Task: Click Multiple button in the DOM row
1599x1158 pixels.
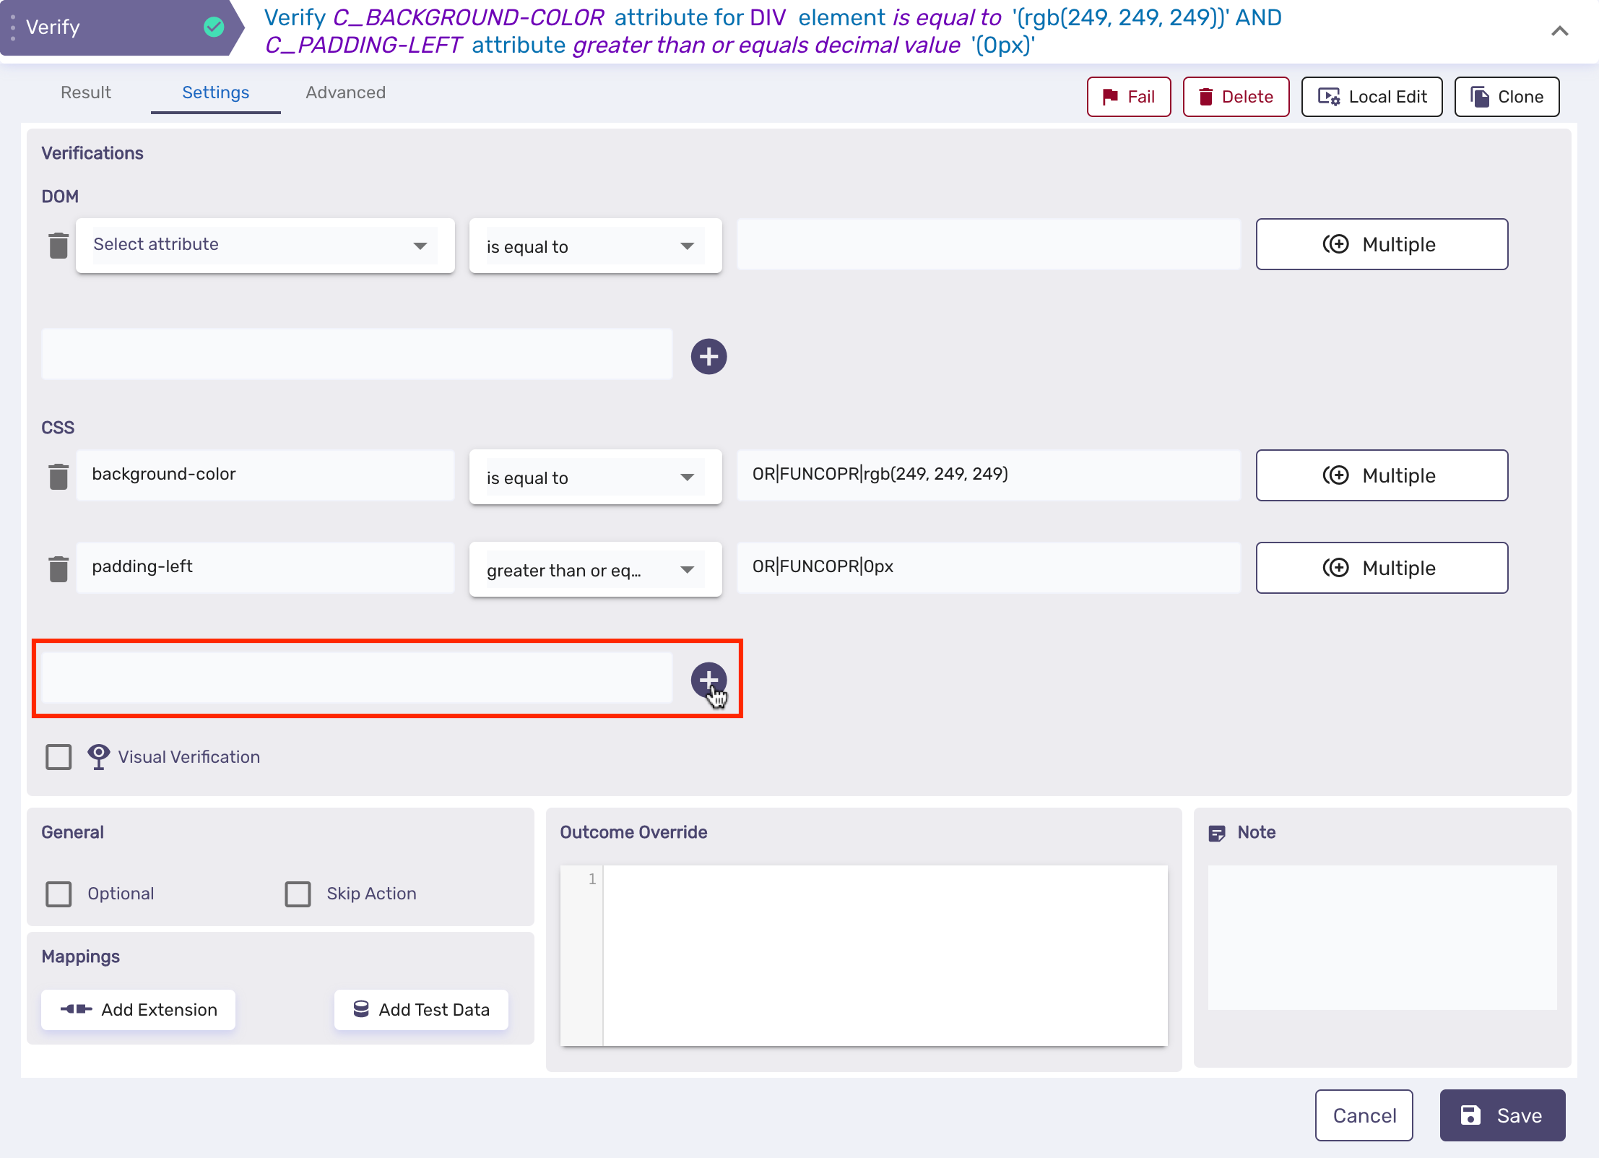Action: (x=1382, y=244)
